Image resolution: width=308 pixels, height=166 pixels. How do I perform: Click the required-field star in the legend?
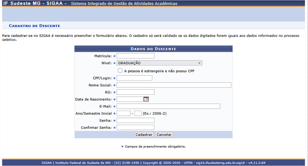point(123,146)
